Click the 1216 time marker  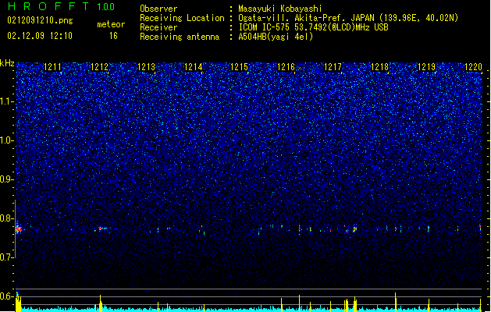(286, 67)
